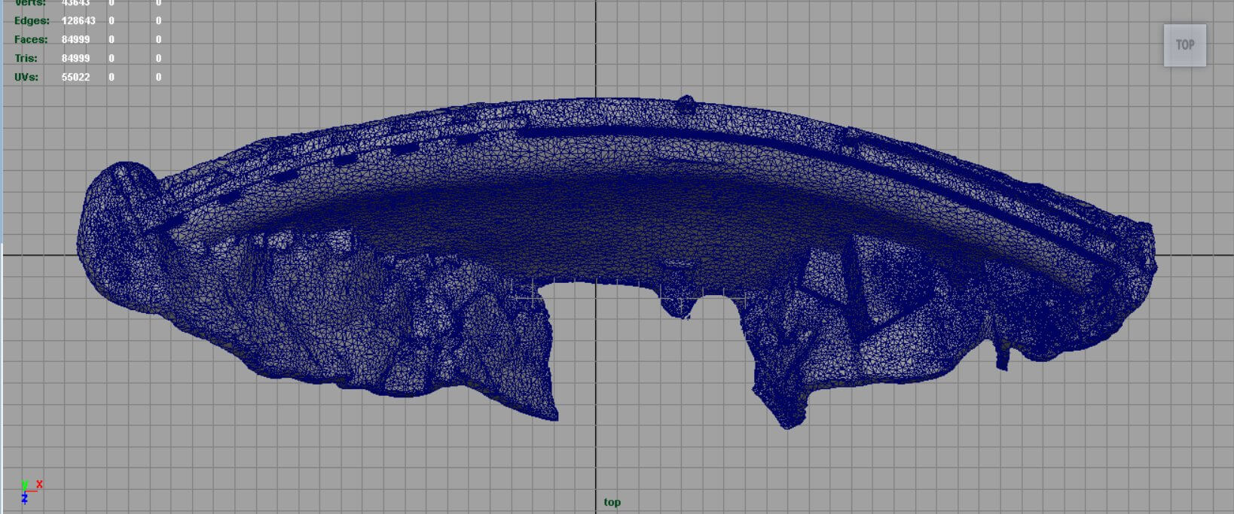
Task: Click the UVs count value 55022
Action: (x=75, y=78)
